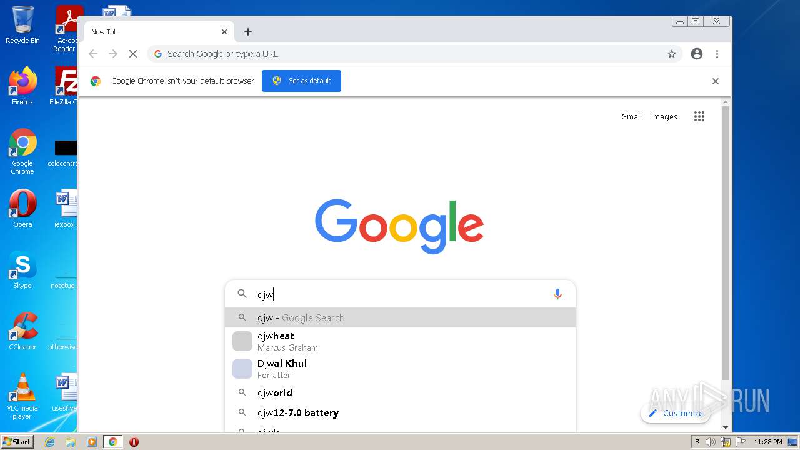Select the 'djw - Google Search' suggestion
Viewport: 800px width, 450px height.
[x=400, y=317]
